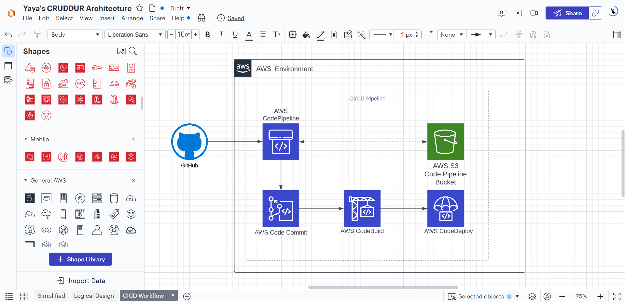Click the comments icon

click(502, 13)
